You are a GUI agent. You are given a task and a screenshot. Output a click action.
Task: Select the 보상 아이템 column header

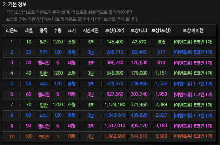193,30
